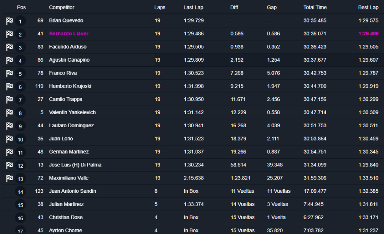Image resolution: width=384 pixels, height=234 pixels.
Task: Click finish flag in Maximiliano Valle row
Action: (9, 178)
